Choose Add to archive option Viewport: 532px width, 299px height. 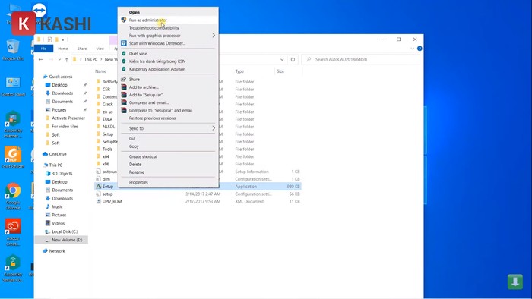(x=168, y=87)
